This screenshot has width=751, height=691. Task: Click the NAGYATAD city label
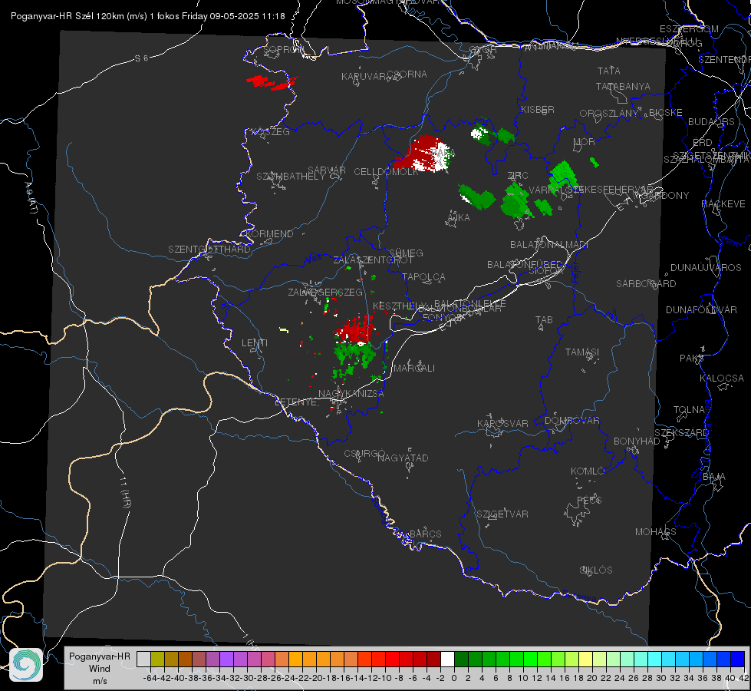tap(403, 458)
